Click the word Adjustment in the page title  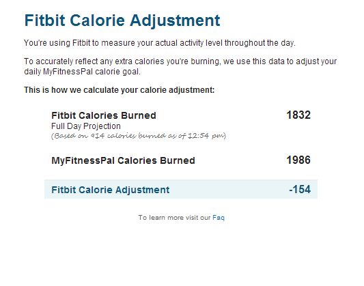click(x=175, y=20)
